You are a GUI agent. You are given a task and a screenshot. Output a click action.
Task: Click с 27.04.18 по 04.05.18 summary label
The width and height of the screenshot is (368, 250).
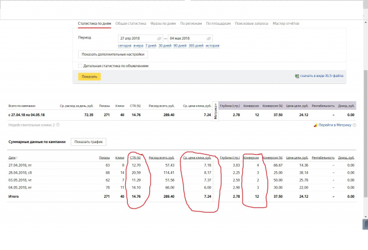[x=26, y=115]
